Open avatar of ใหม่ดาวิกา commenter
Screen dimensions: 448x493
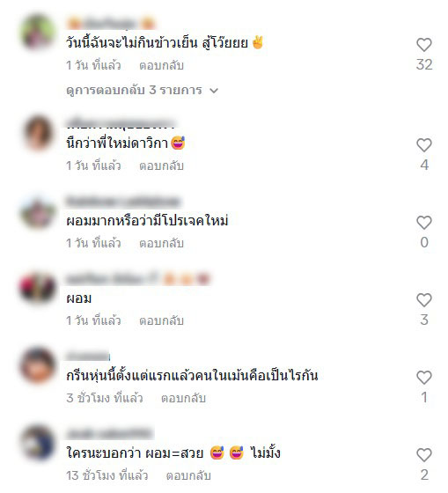click(x=38, y=132)
